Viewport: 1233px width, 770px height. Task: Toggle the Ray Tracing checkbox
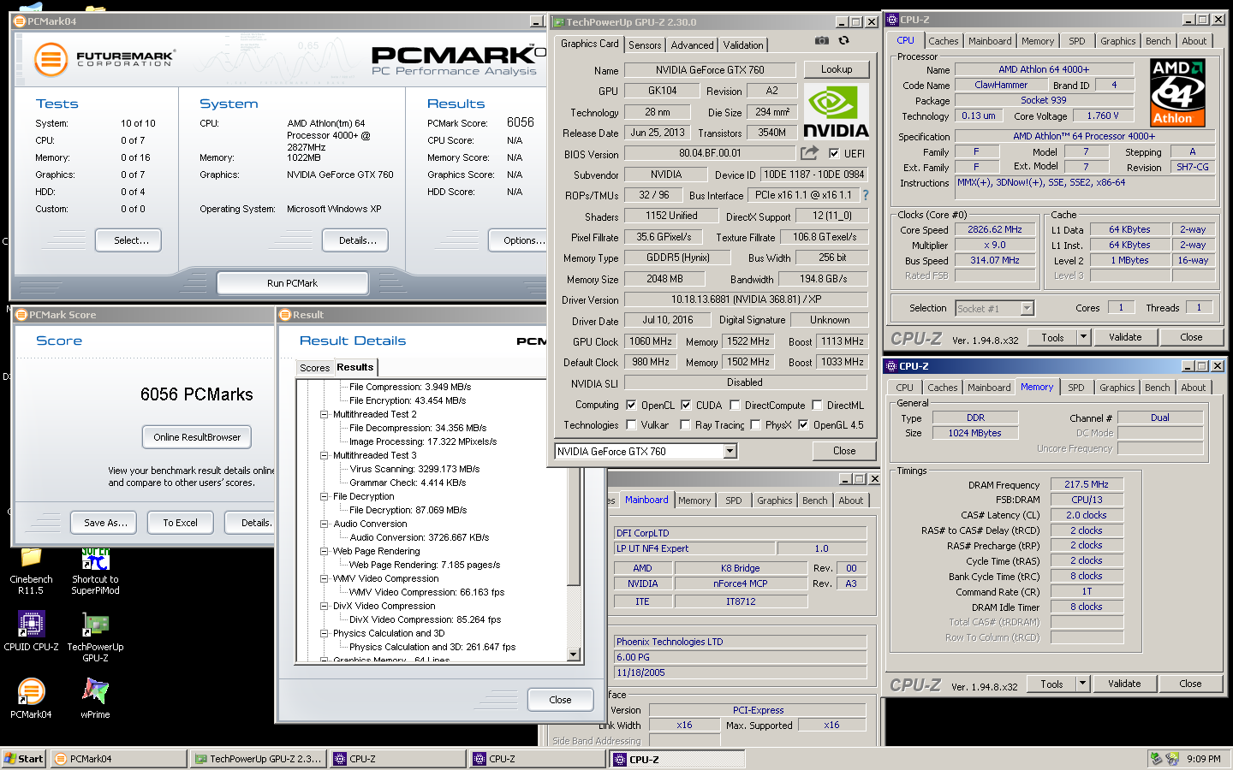click(x=685, y=424)
